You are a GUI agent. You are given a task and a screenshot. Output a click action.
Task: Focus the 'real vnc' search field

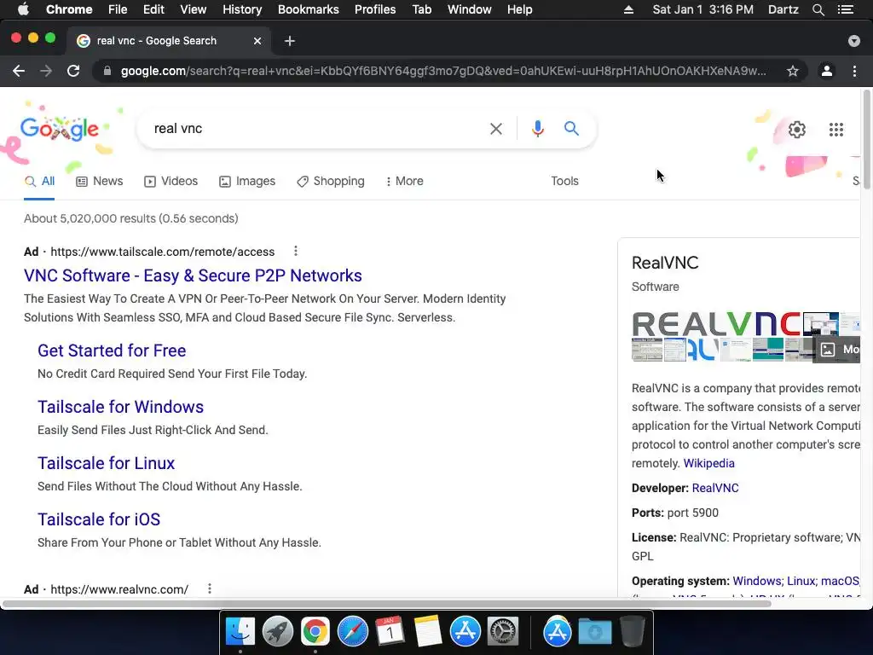point(315,129)
